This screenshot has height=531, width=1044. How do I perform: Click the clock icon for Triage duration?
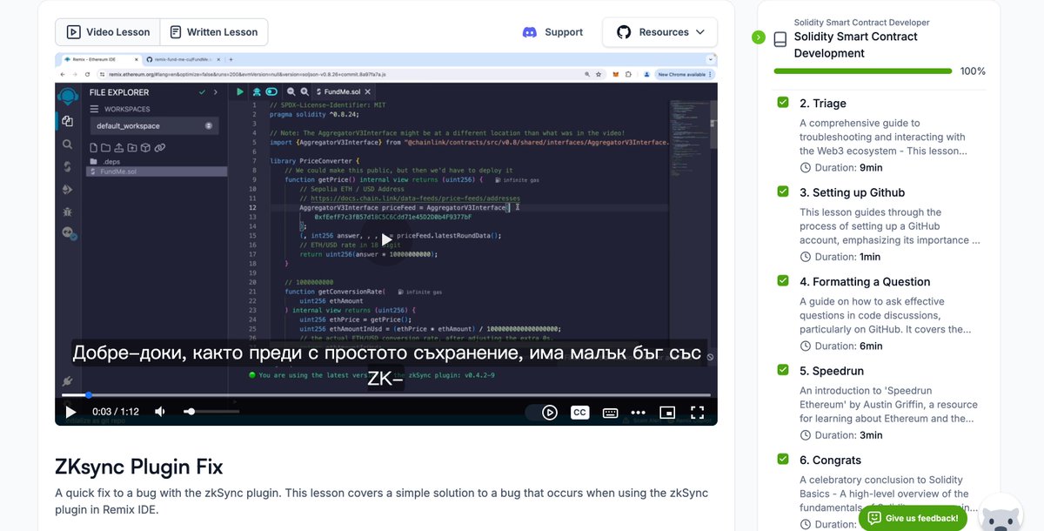pos(806,168)
